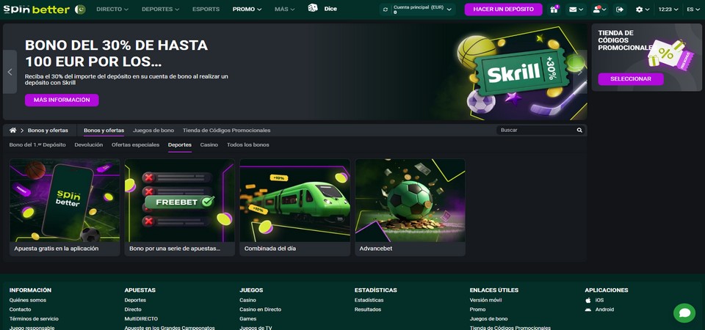This screenshot has width=705, height=330.
Task: Go to previous banner slide arrow
Action: point(10,72)
